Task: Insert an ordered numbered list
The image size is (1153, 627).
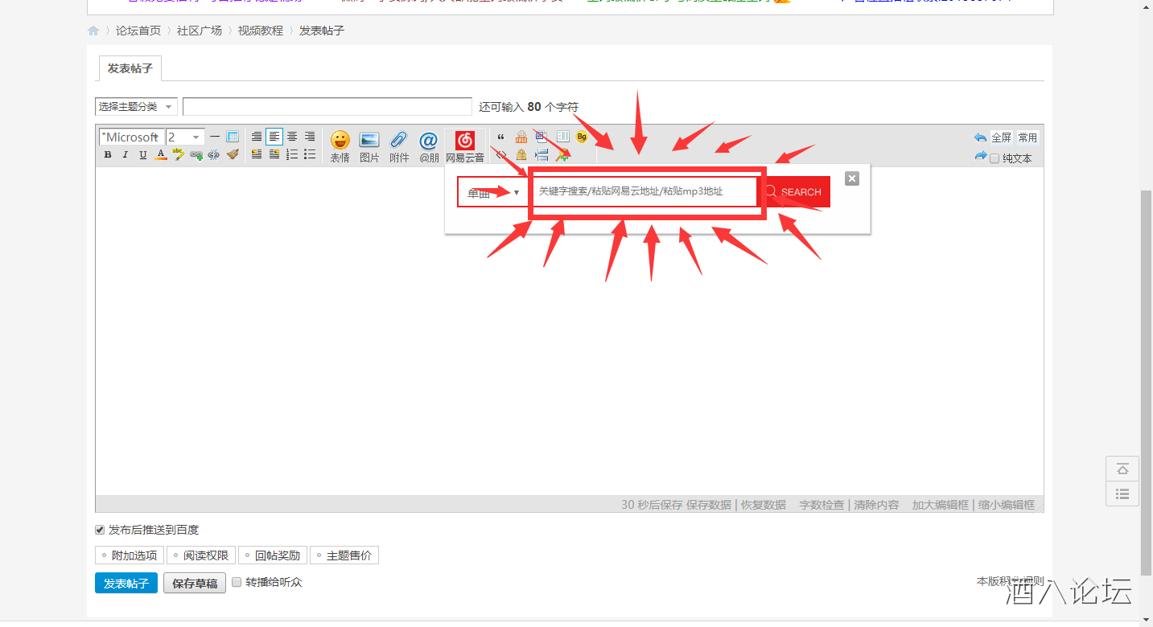Action: [292, 154]
